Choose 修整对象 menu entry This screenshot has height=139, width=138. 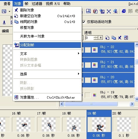[47, 28]
